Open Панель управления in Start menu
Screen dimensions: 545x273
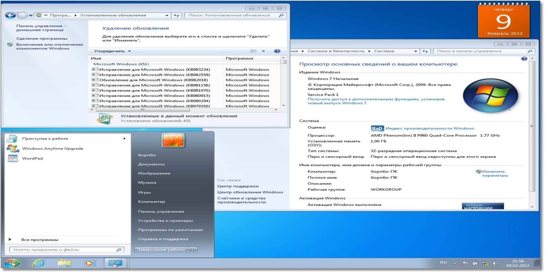click(x=161, y=211)
